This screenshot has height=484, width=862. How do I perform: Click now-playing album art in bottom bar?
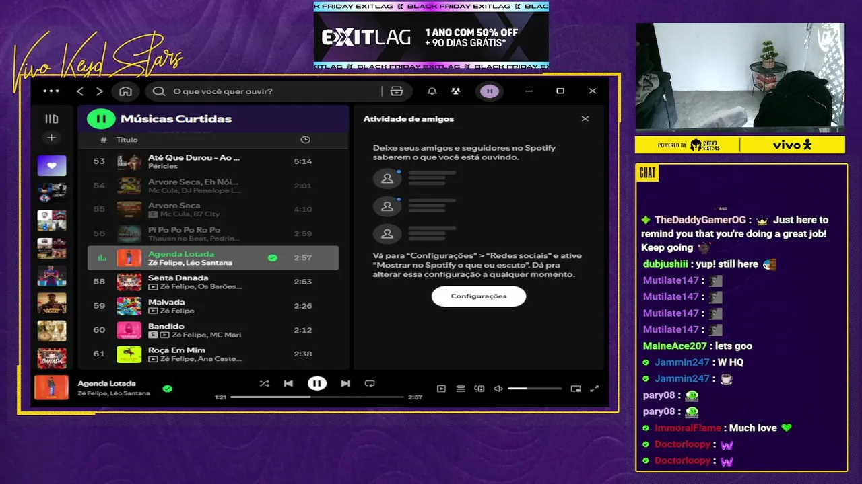(x=51, y=388)
